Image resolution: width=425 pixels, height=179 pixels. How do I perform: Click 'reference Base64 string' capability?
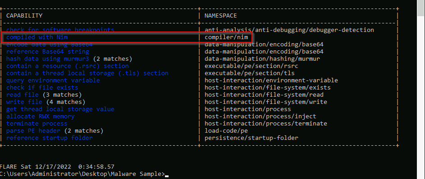(x=48, y=51)
